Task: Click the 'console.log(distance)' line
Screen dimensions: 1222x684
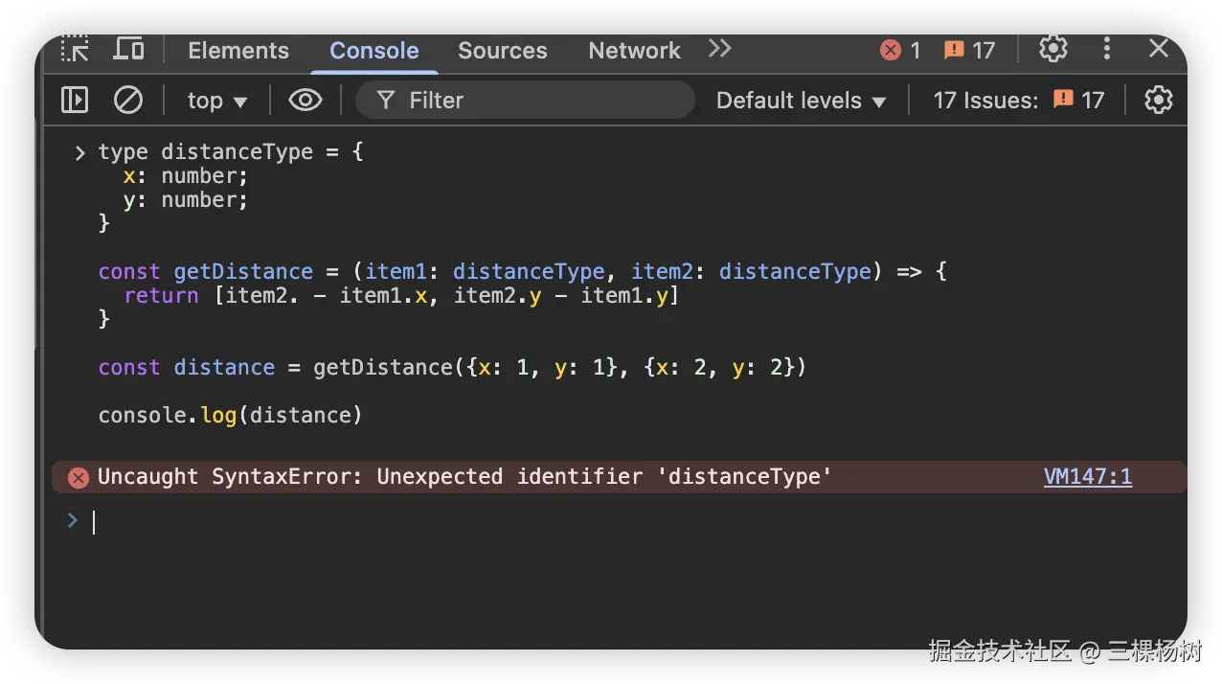Action: pos(231,415)
